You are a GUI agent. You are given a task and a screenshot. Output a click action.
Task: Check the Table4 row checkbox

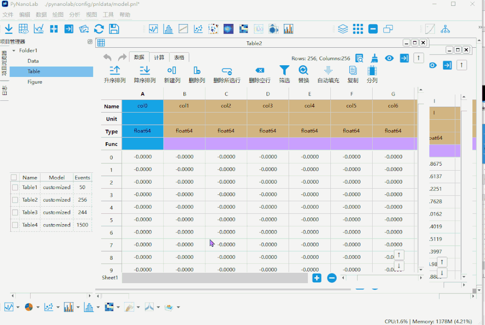point(15,225)
